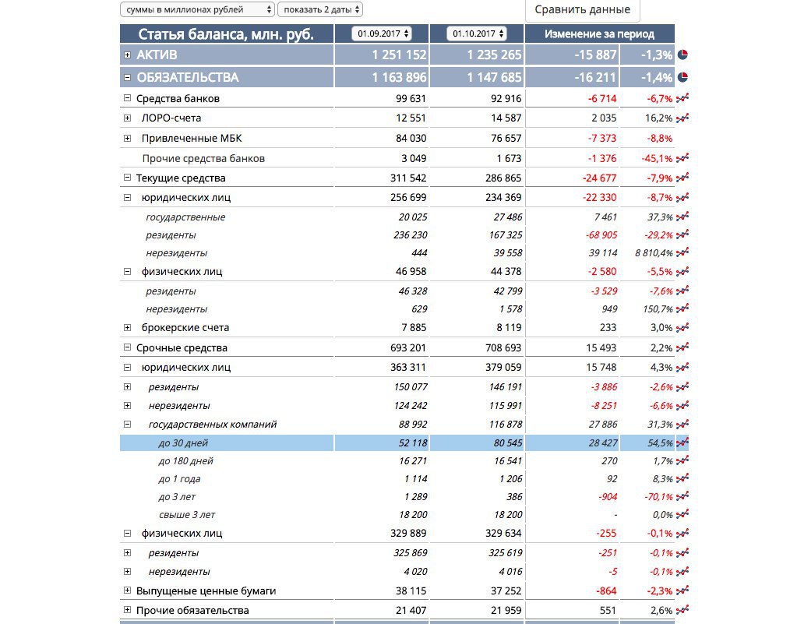The width and height of the screenshot is (790, 624).
Task: Select свыше 3 лет row label
Action: pyautogui.click(x=187, y=515)
